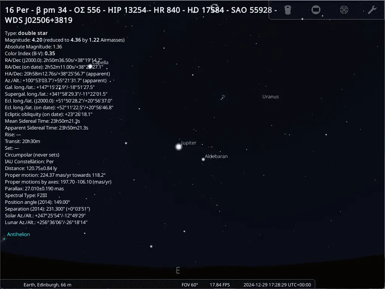
Task: Select the star Aldebaran
Action: [x=203, y=160]
